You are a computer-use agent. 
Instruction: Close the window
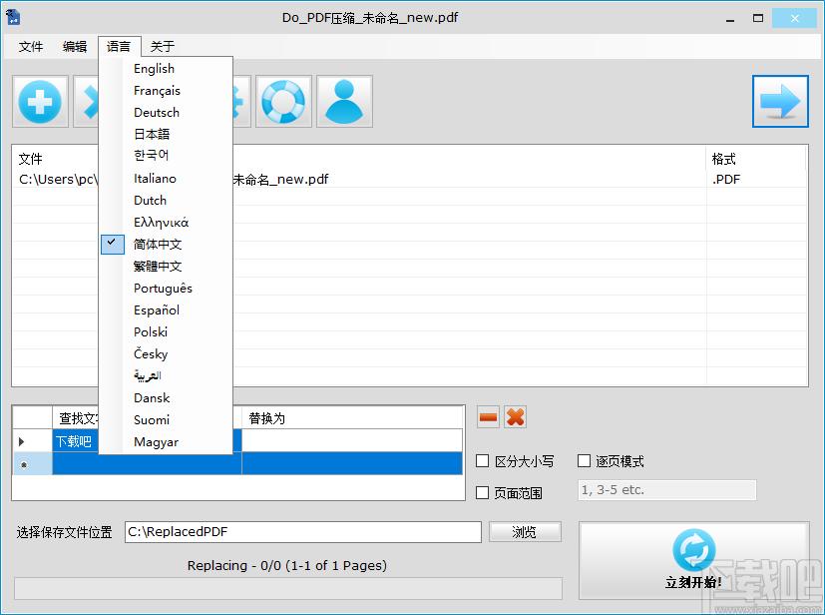(x=794, y=18)
